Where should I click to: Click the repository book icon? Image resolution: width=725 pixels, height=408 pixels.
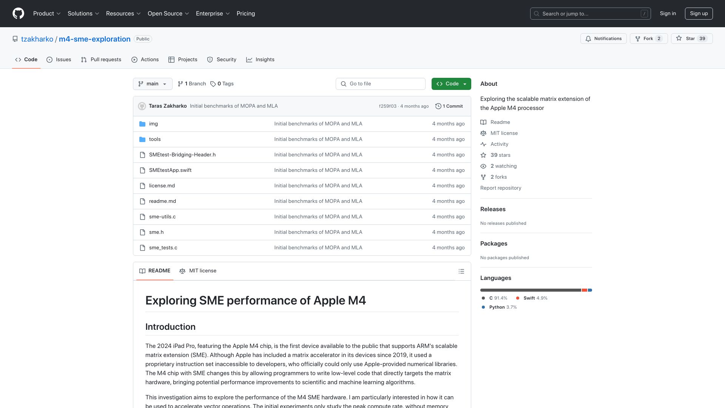15,39
